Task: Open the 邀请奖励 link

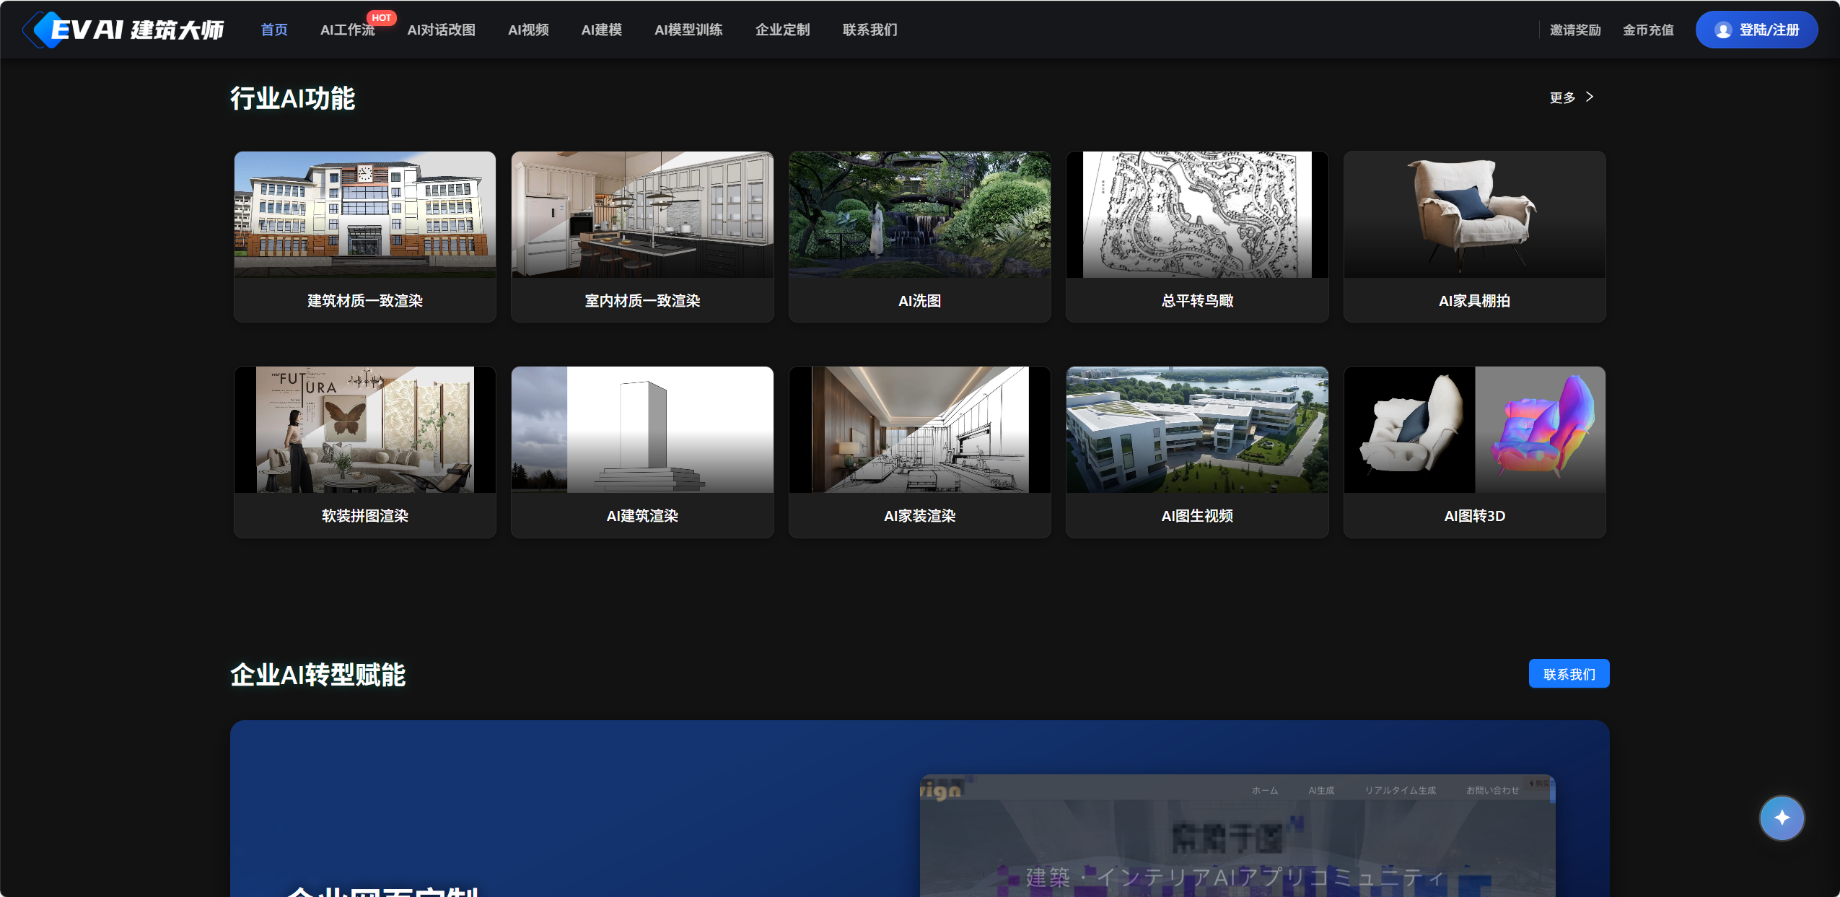Action: (x=1575, y=30)
